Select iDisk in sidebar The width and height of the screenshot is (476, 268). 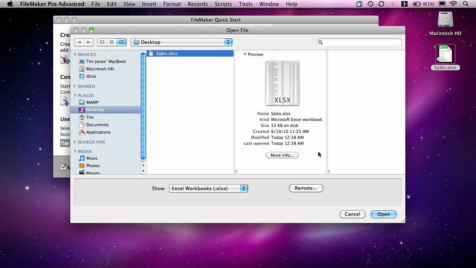coord(91,76)
